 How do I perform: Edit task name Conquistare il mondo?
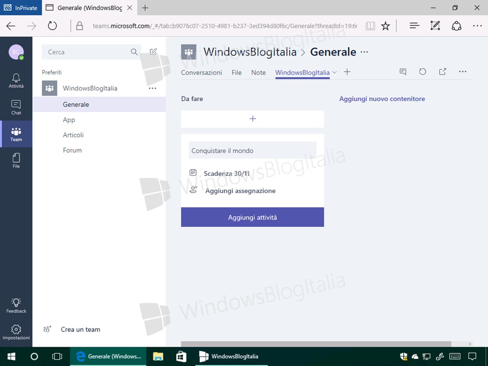pyautogui.click(x=253, y=150)
